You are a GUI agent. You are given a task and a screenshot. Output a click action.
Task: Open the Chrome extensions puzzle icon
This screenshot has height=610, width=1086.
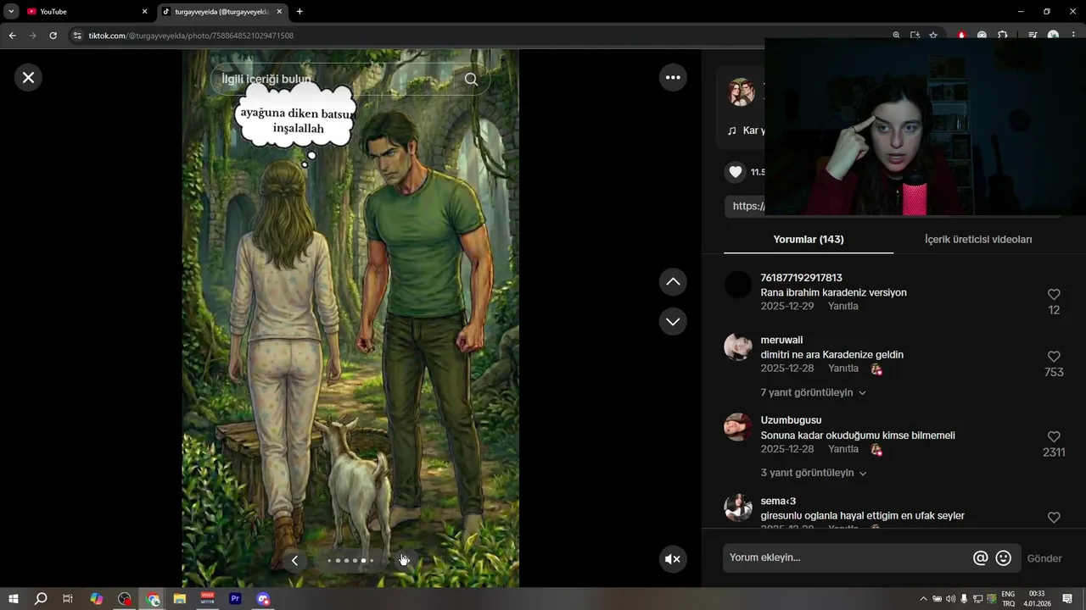pyautogui.click(x=1002, y=36)
